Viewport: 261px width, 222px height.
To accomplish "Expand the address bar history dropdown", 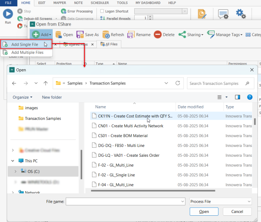I will tap(166, 83).
